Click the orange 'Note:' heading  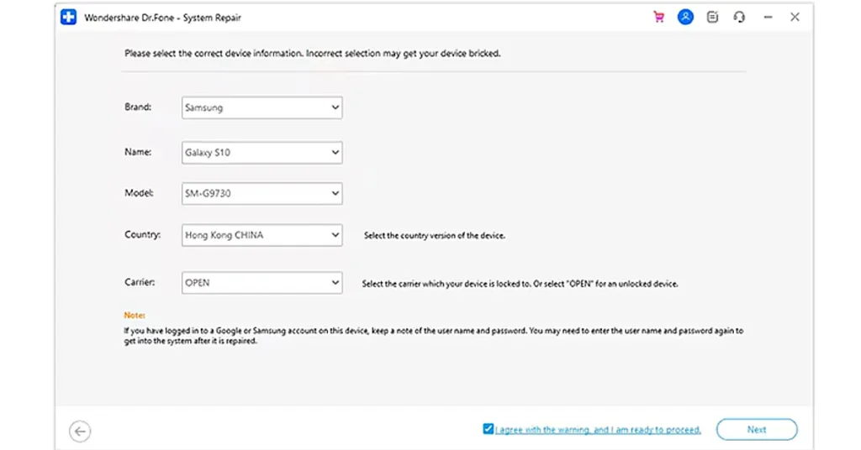(135, 316)
